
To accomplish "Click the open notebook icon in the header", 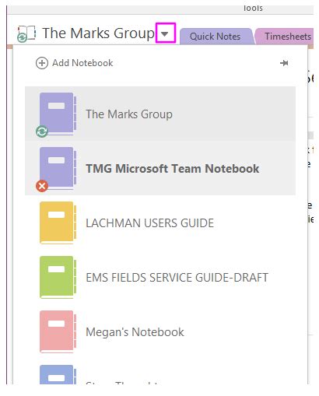I will [26, 33].
